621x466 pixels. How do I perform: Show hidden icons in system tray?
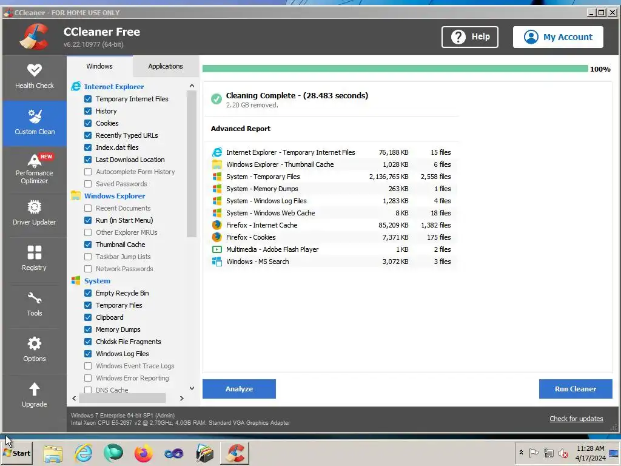pos(521,453)
